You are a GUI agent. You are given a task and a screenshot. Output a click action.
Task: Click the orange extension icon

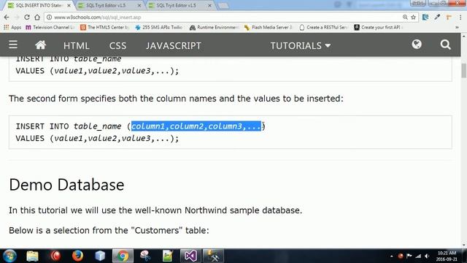tap(449, 18)
